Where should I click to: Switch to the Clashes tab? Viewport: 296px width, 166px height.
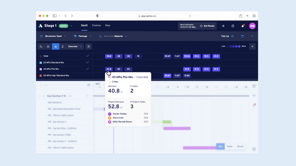point(96,25)
